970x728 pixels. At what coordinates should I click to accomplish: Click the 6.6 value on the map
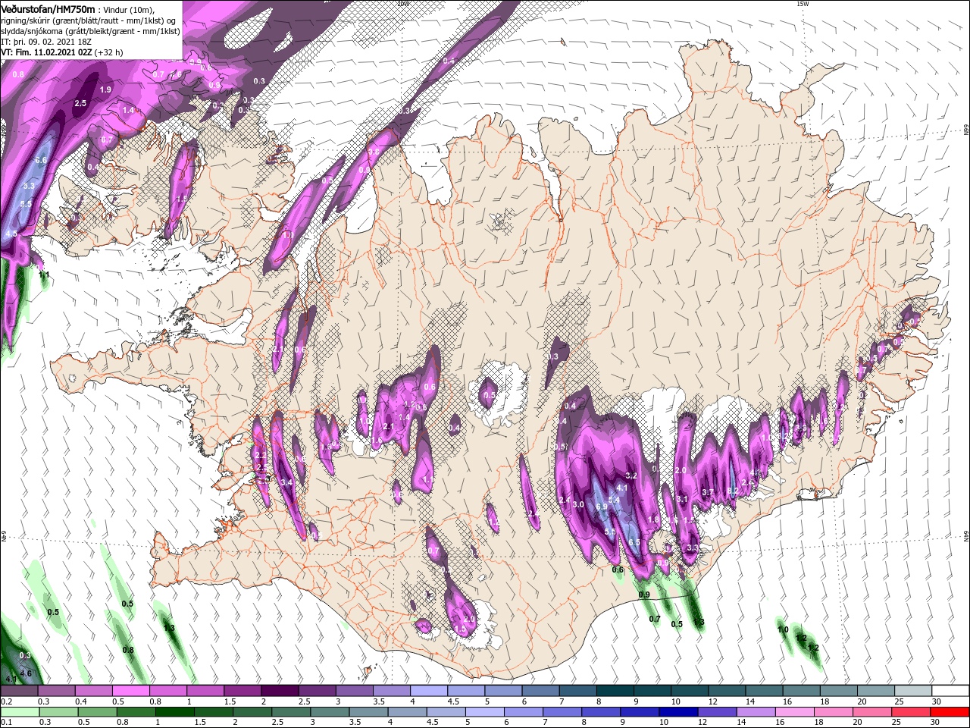[x=41, y=160]
